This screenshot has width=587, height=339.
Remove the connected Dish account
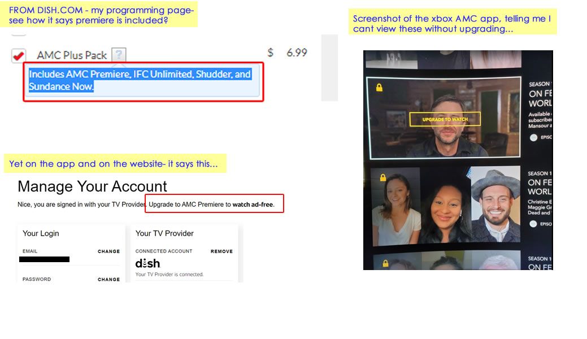pyautogui.click(x=221, y=251)
